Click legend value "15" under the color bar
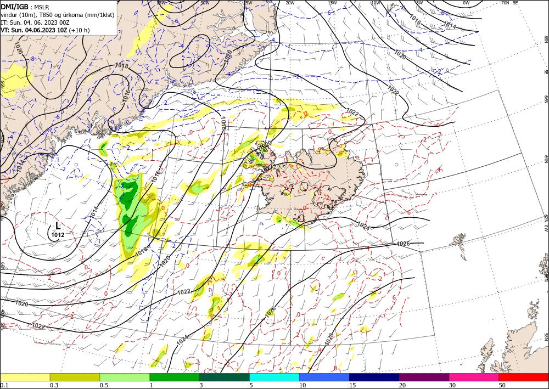 [x=352, y=385]
